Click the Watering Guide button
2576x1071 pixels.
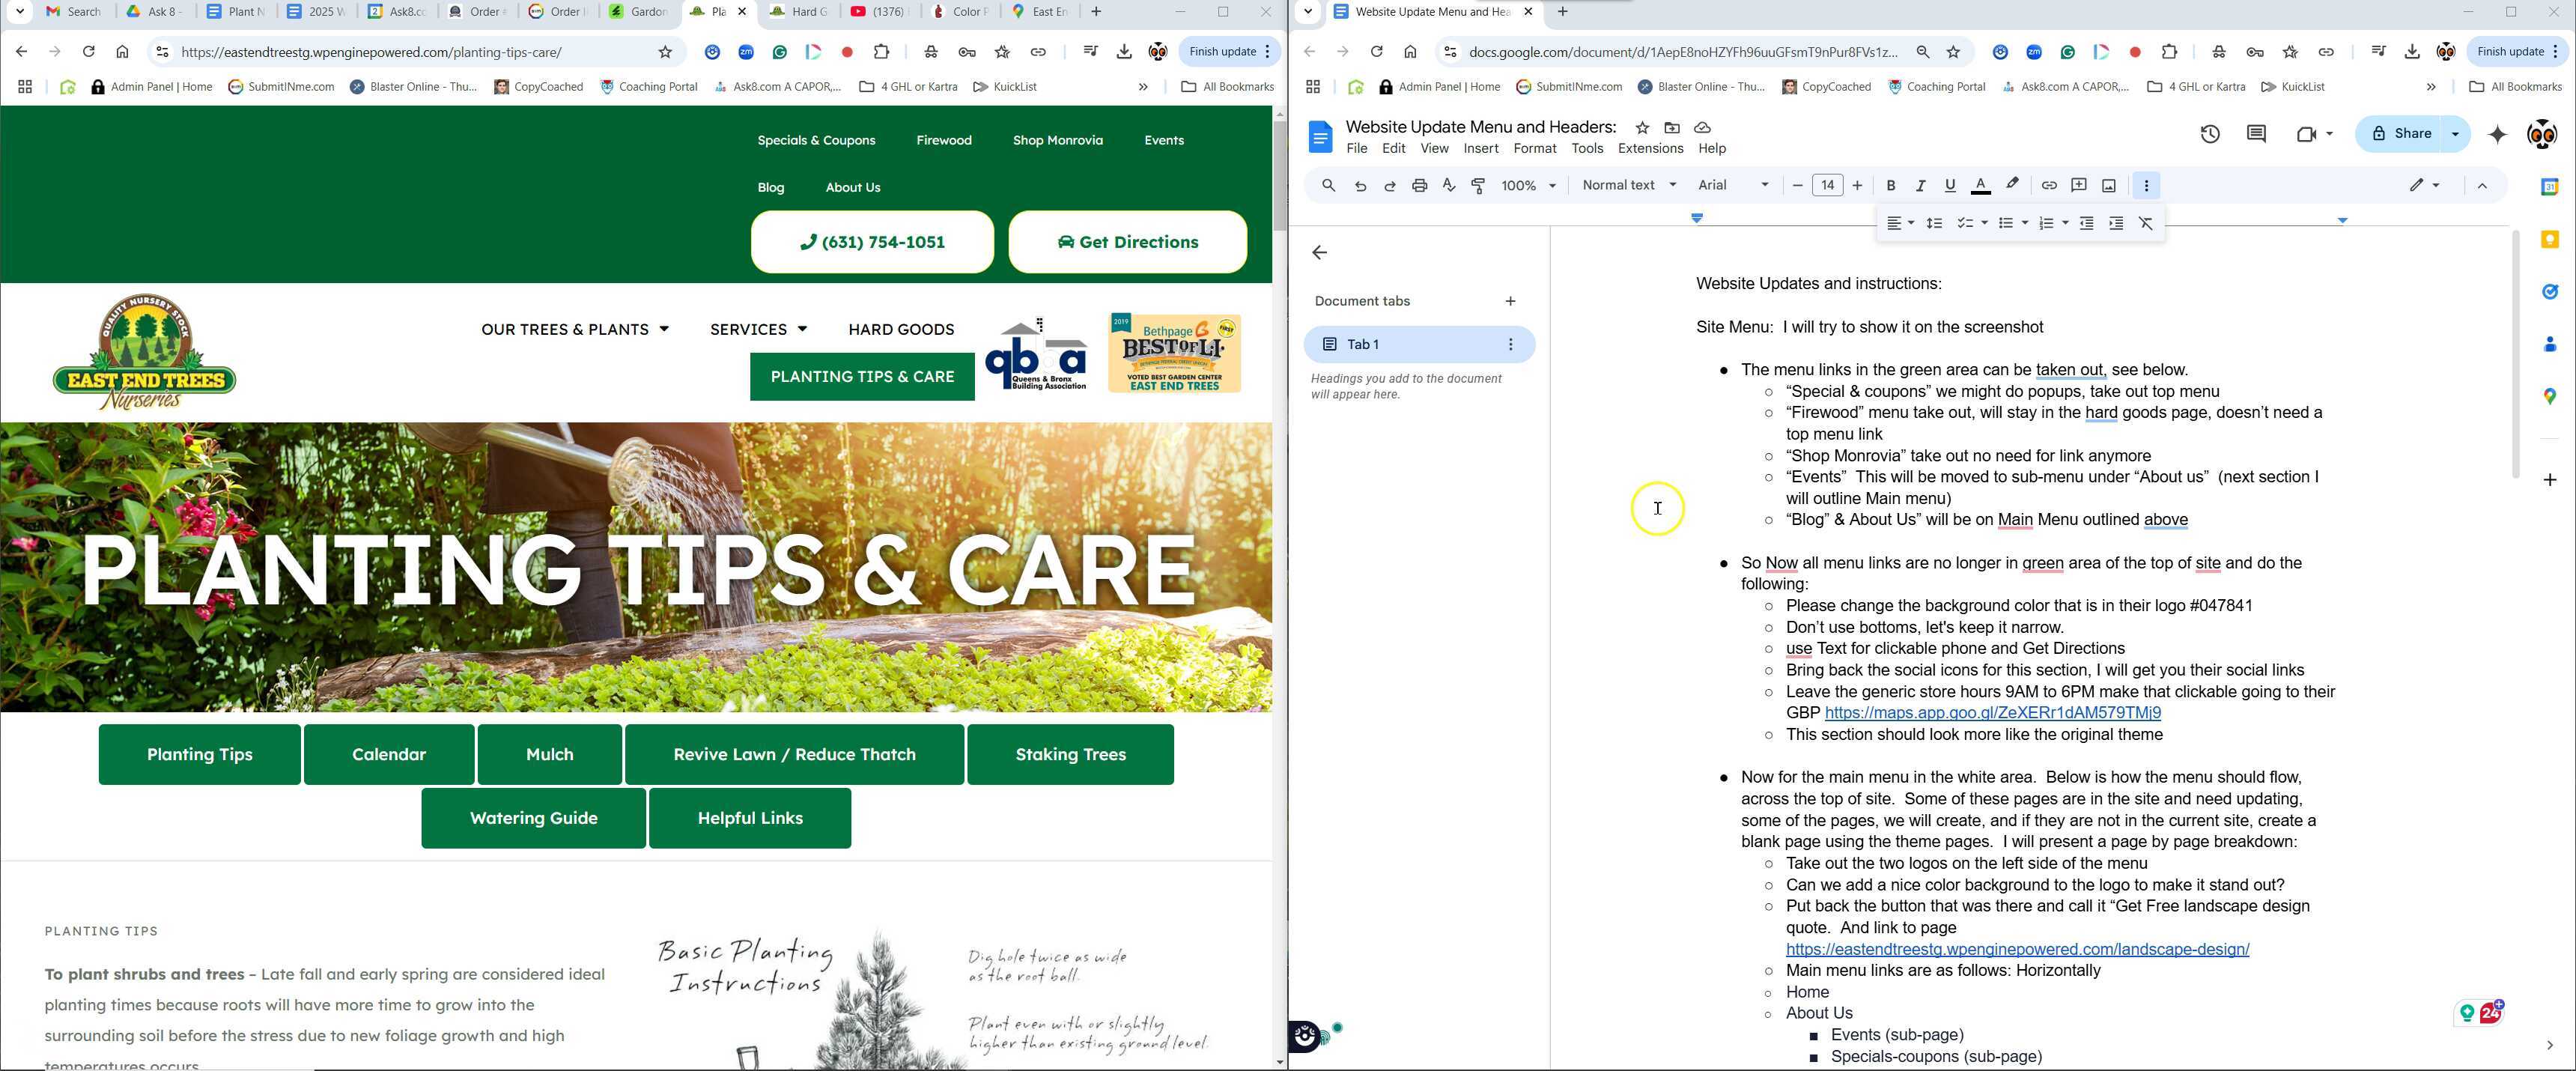[533, 819]
